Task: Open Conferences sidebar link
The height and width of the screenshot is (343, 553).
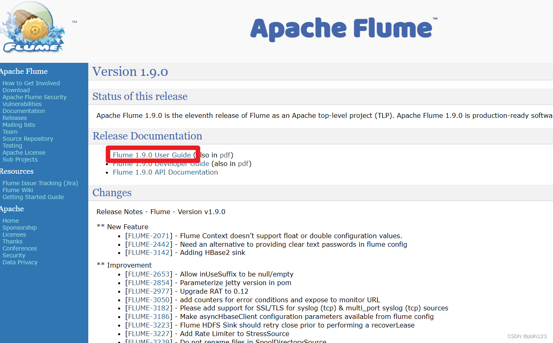Action: 20,248
